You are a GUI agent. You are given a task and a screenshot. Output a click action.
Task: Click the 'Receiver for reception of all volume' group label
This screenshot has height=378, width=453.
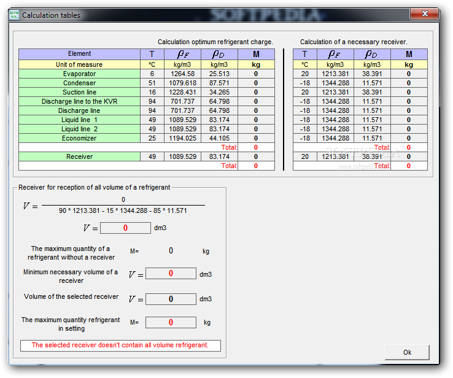94,187
